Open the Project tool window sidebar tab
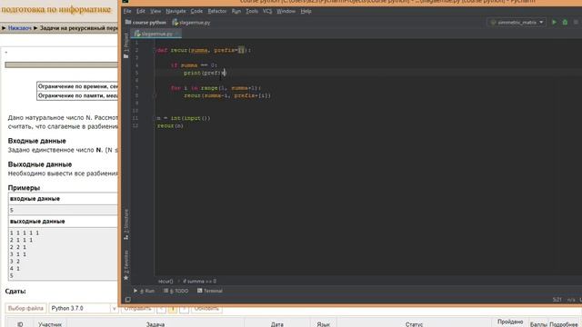This screenshot has width=582, height=327. (126, 45)
